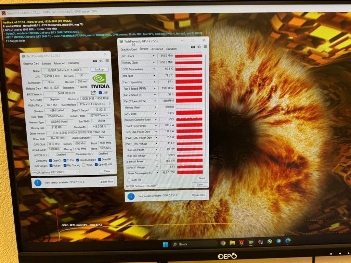
Task: Click the Поиск search box on the taskbar
Action: tap(194, 244)
